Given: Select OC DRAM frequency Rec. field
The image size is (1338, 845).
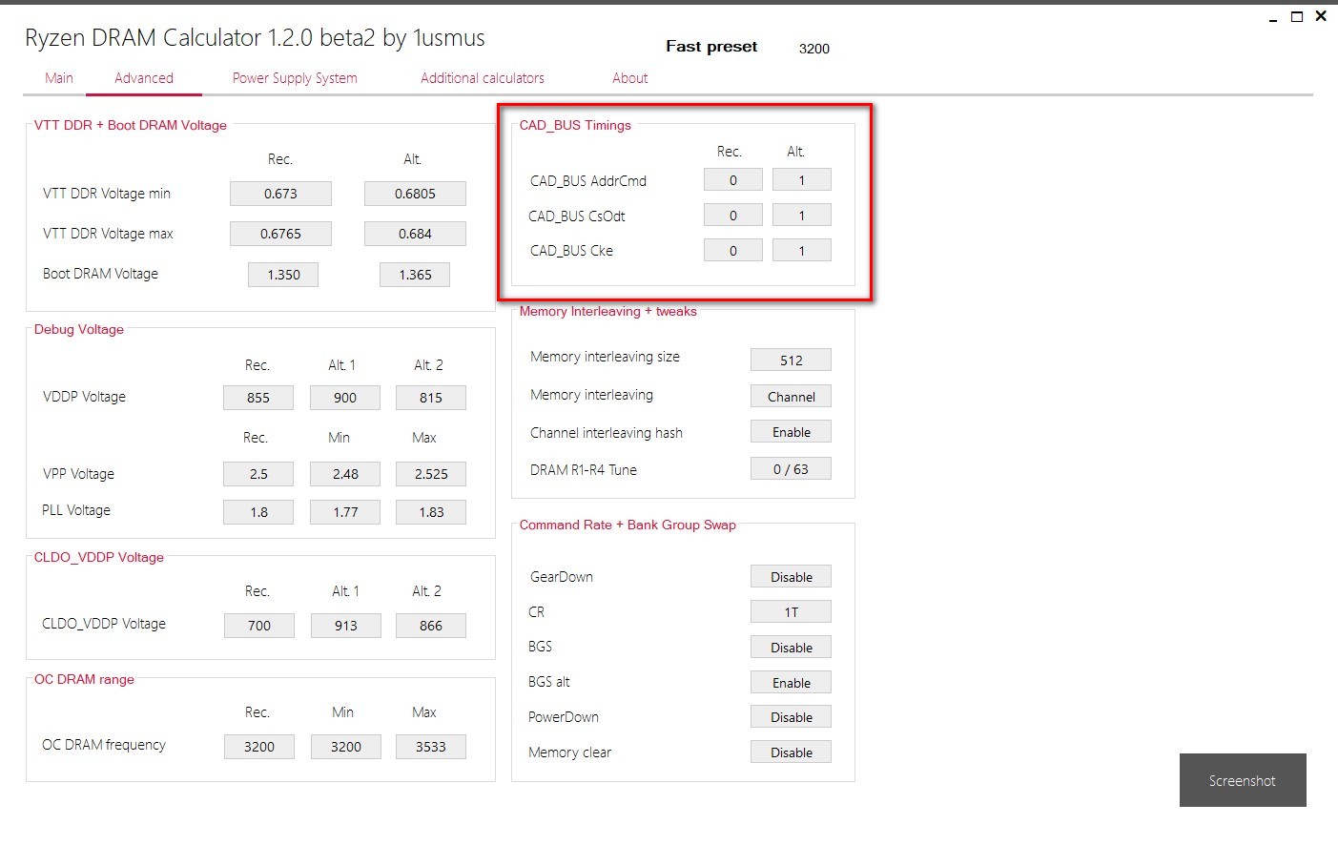Looking at the screenshot, I should coord(259,747).
